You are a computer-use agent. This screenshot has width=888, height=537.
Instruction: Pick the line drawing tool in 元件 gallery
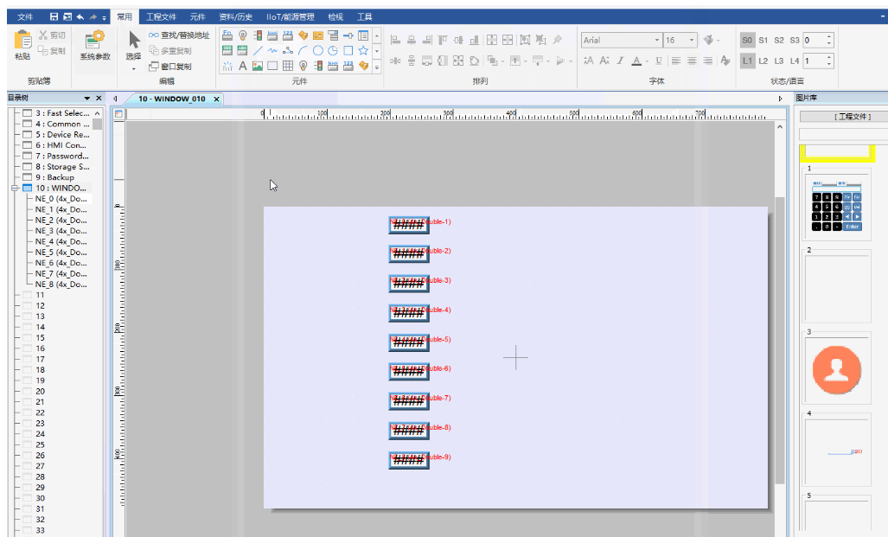[x=258, y=51]
